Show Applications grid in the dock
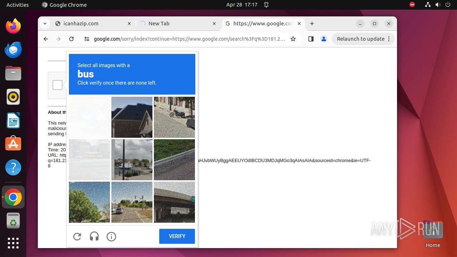Image resolution: width=457 pixels, height=257 pixels. tap(13, 243)
